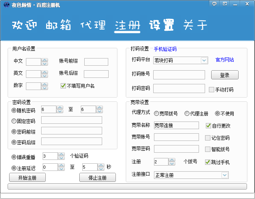Increase random password minimum length

60,107
